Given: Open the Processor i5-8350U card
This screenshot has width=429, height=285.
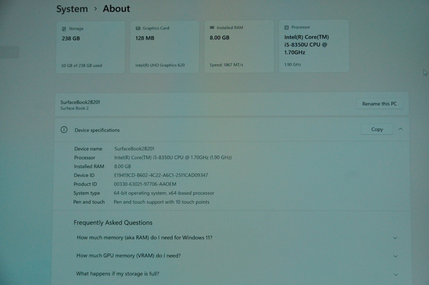Looking at the screenshot, I should pyautogui.click(x=314, y=46).
